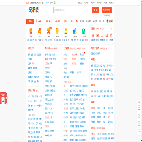Click the back-to-top arrow in the right sidebar
Image resolution: width=142 pixels, height=142 pixels.
click(x=139, y=131)
